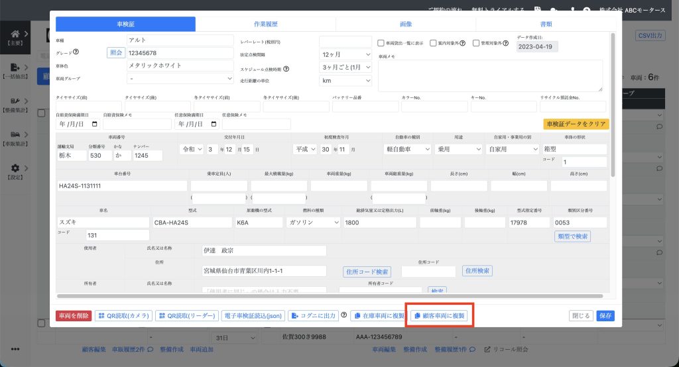The width and height of the screenshot is (679, 367).
Task: Click the 顧客車両に複製 button
Action: (x=440, y=316)
